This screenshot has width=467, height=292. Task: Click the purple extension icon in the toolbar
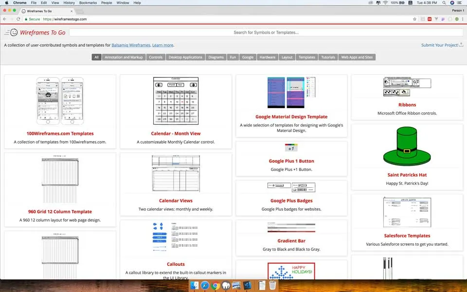443,18
